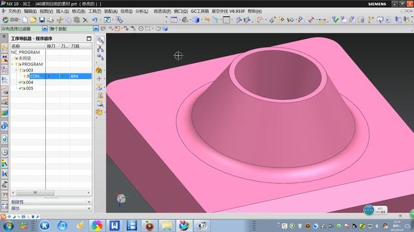Screen dimensions: 414x232
Task: Select 未用项 tree item
Action: point(25,58)
